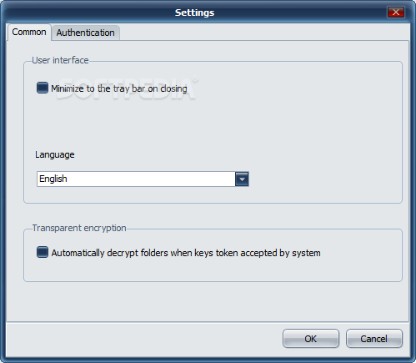Open the English language combo box
The height and width of the screenshot is (363, 416).
point(143,179)
